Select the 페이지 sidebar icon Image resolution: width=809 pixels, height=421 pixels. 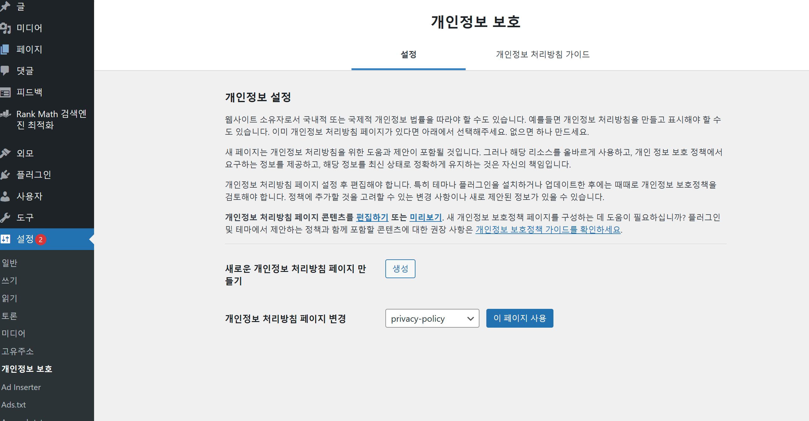tap(6, 49)
